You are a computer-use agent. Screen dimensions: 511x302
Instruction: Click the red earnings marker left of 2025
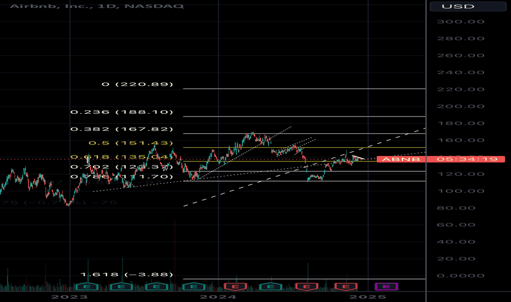(x=346, y=287)
